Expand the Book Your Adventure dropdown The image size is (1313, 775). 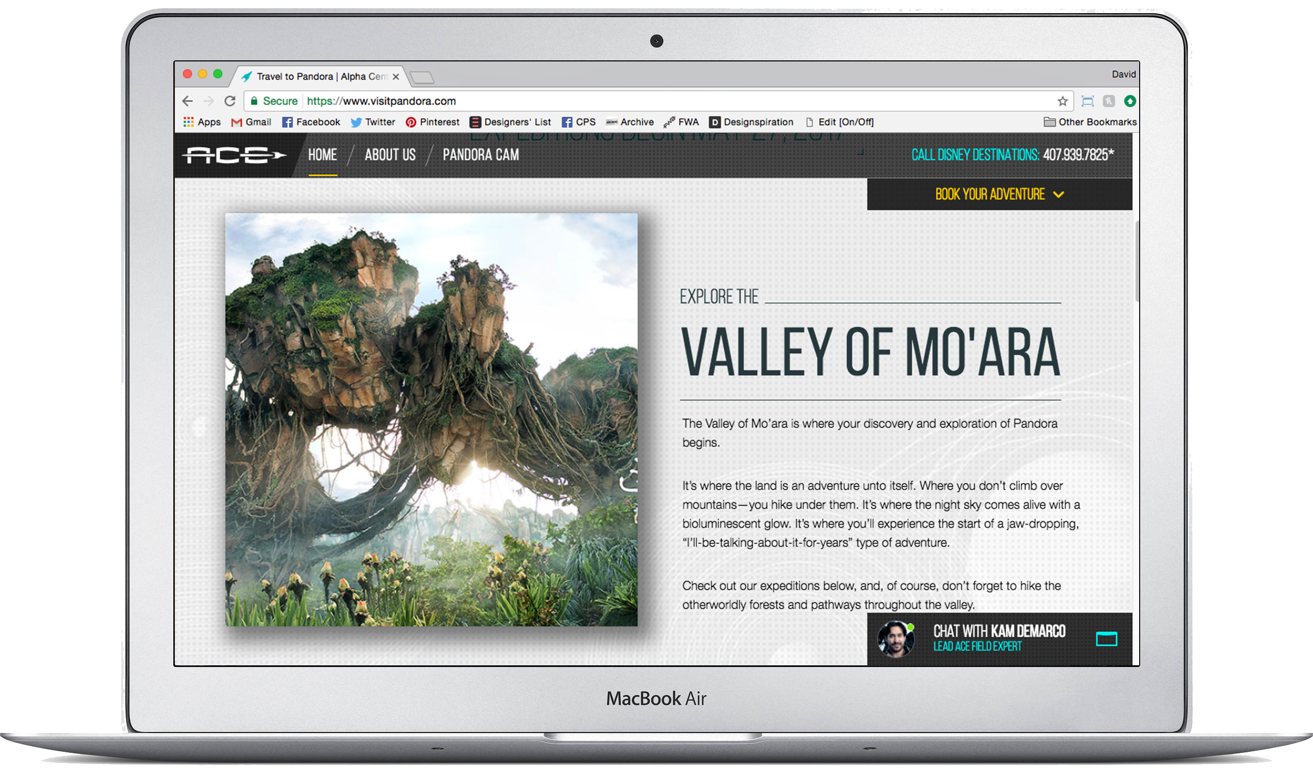999,194
